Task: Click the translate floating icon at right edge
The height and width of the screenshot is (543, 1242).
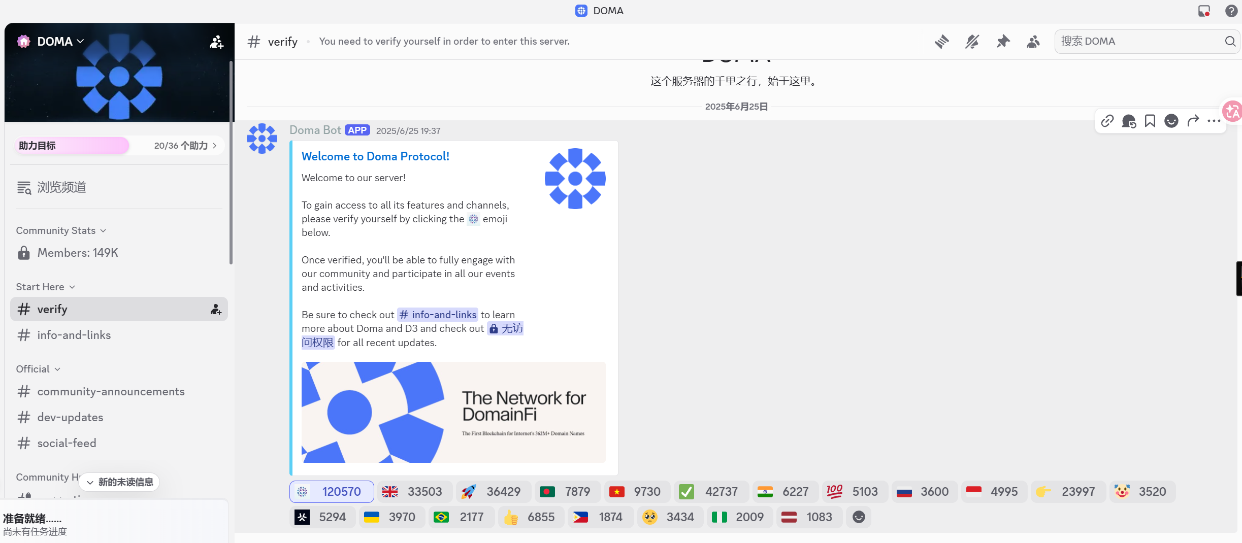Action: pos(1232,111)
